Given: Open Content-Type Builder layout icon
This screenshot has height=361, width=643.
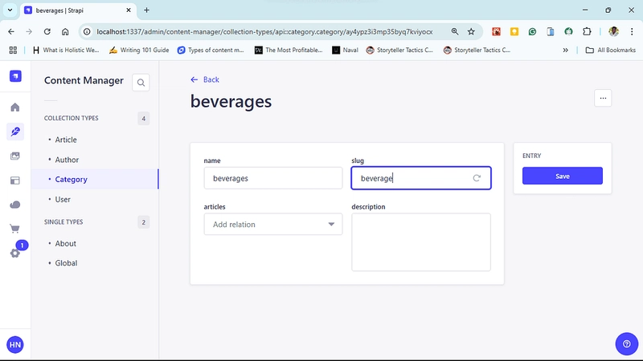Looking at the screenshot, I should [15, 180].
